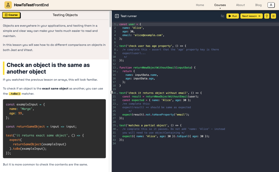Collapse test fold at line 20

(117, 93)
